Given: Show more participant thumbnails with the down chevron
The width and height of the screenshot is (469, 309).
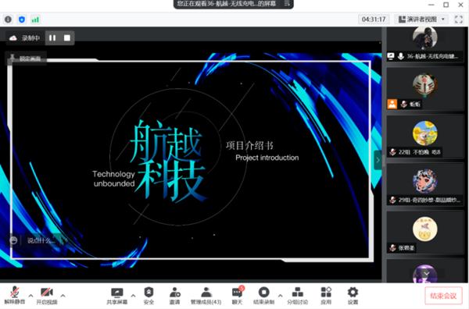Looking at the screenshot, I should (x=427, y=273).
